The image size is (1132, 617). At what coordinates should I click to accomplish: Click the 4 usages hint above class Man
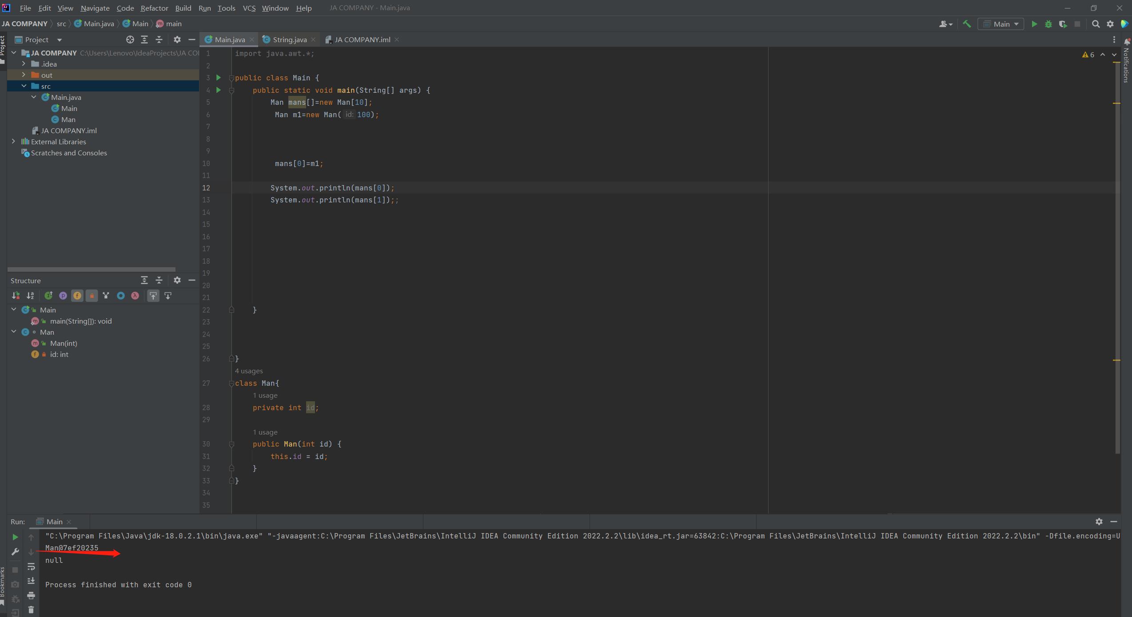click(x=249, y=371)
